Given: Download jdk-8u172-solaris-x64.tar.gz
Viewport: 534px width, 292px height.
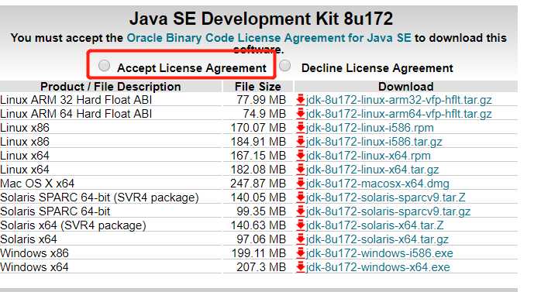Looking at the screenshot, I should 377,239.
